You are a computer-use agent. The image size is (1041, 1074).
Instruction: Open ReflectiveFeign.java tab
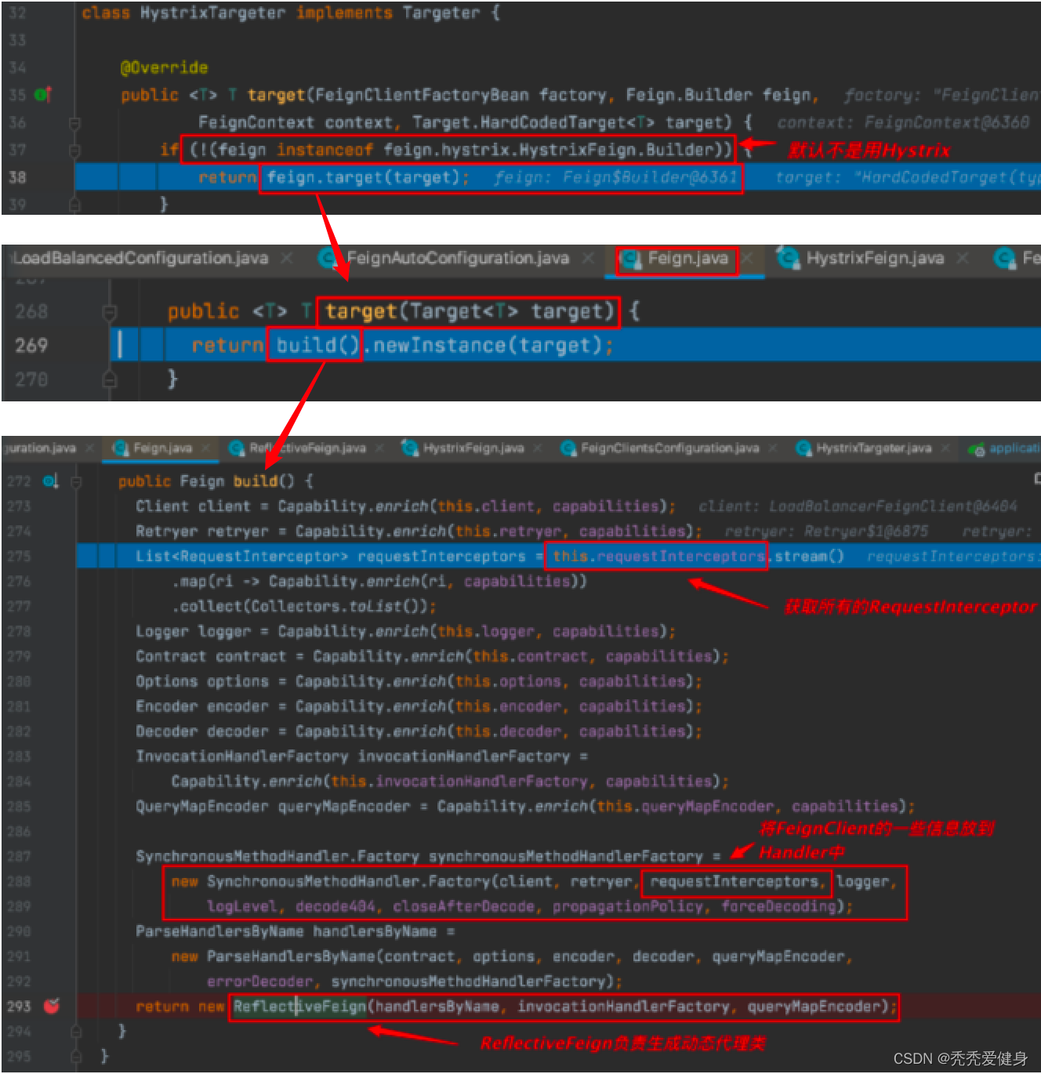pos(307,448)
